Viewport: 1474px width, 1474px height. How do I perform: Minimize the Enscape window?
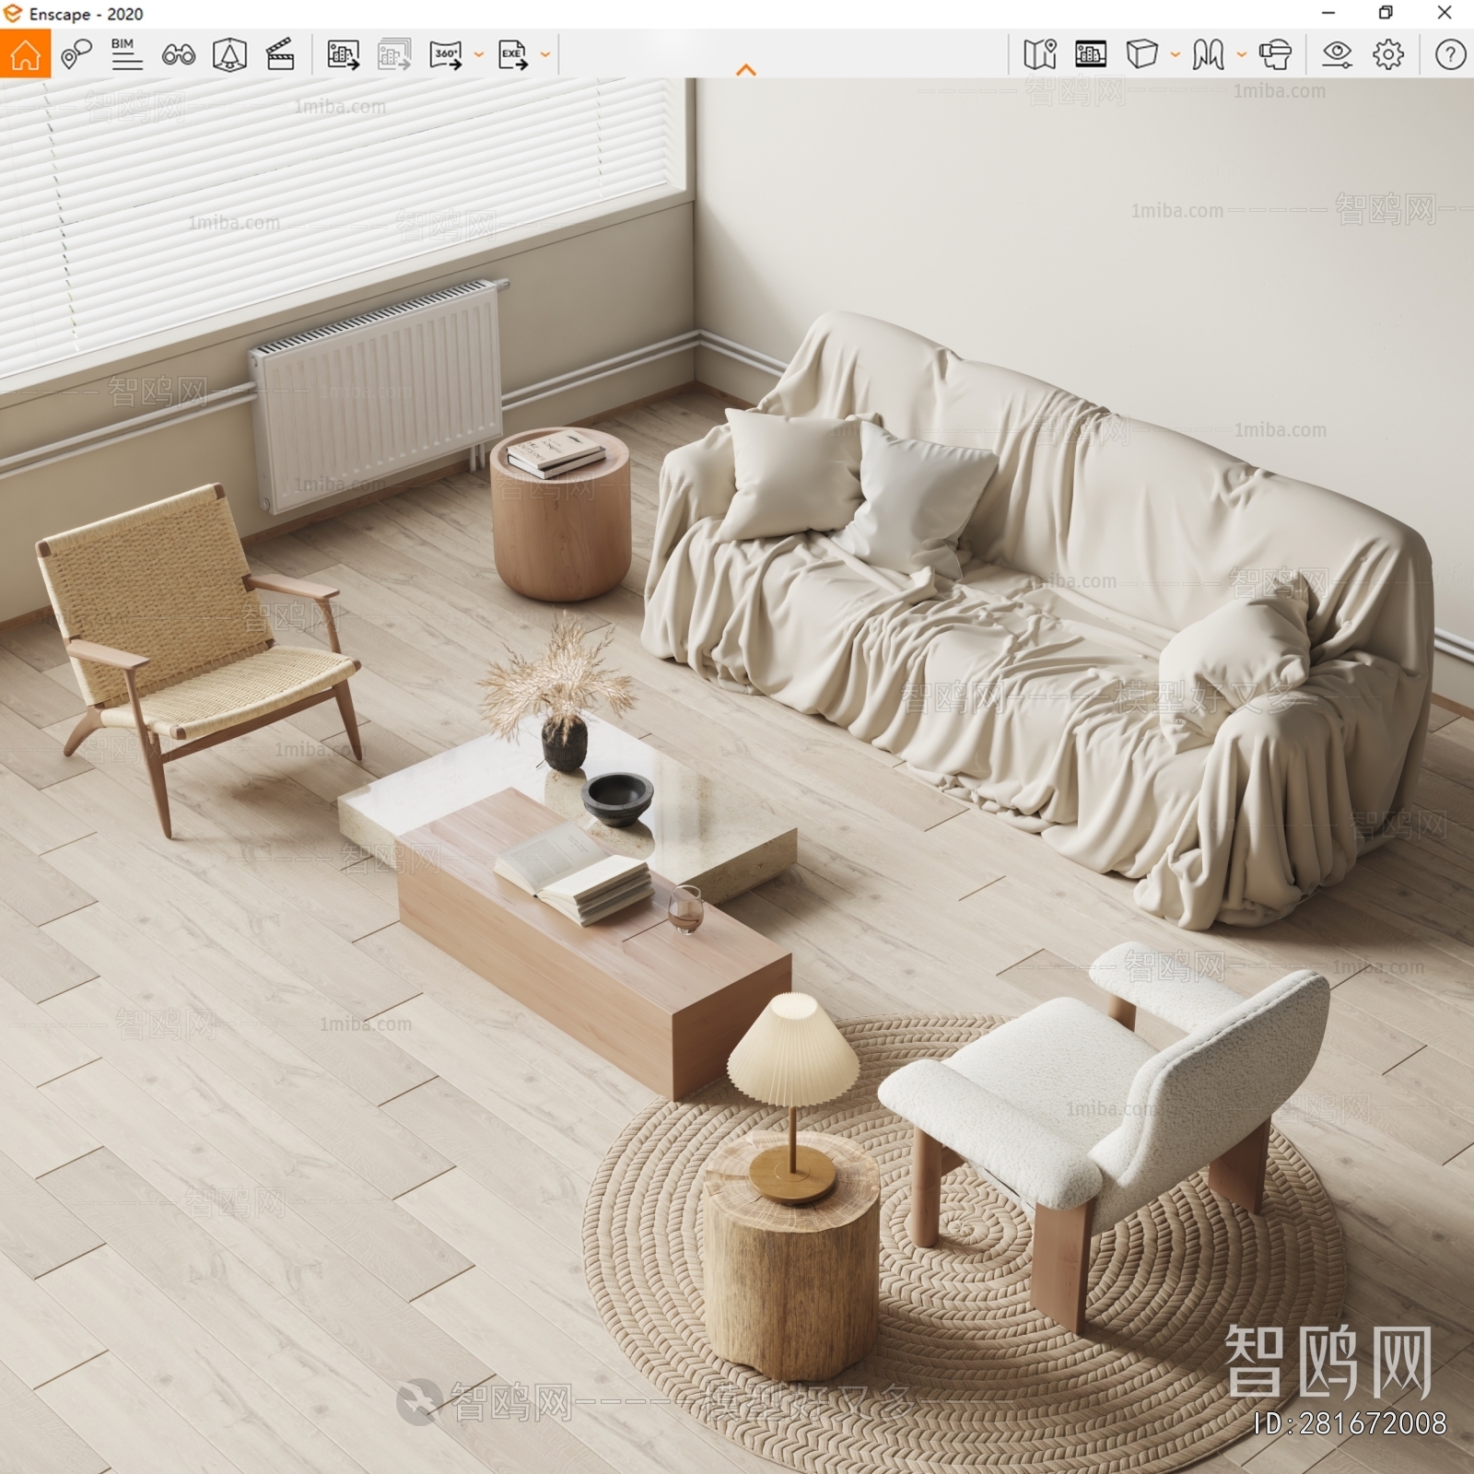(1328, 13)
